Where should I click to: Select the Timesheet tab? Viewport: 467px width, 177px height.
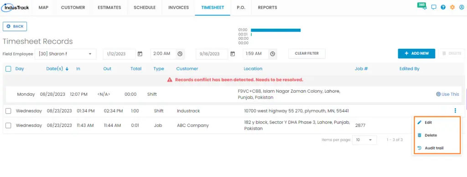pos(213,8)
